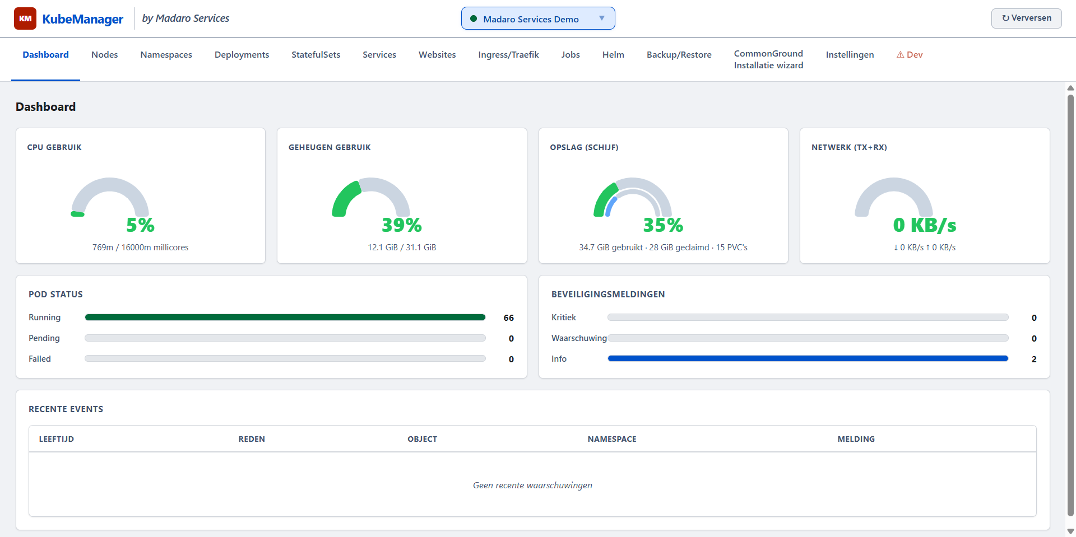The height and width of the screenshot is (537, 1076).
Task: Click the Info alerts blue bar
Action: coord(808,359)
